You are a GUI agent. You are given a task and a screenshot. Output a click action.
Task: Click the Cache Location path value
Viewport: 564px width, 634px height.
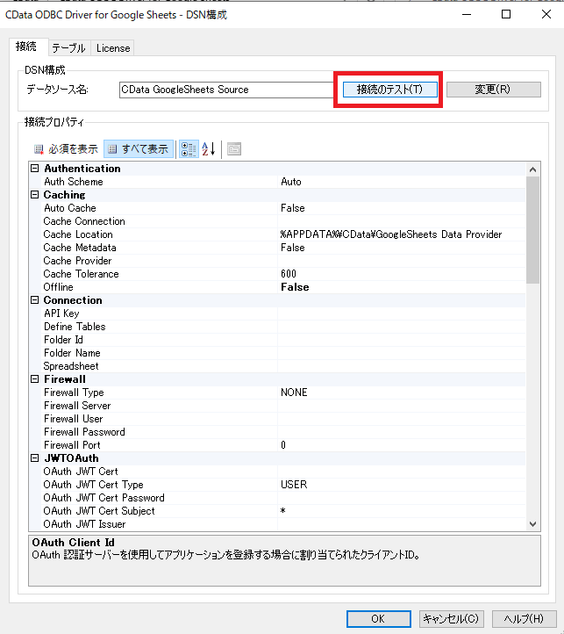391,234
